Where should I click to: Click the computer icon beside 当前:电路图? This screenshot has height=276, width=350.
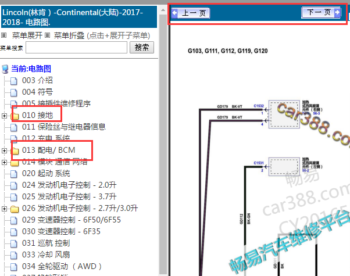click(5, 69)
